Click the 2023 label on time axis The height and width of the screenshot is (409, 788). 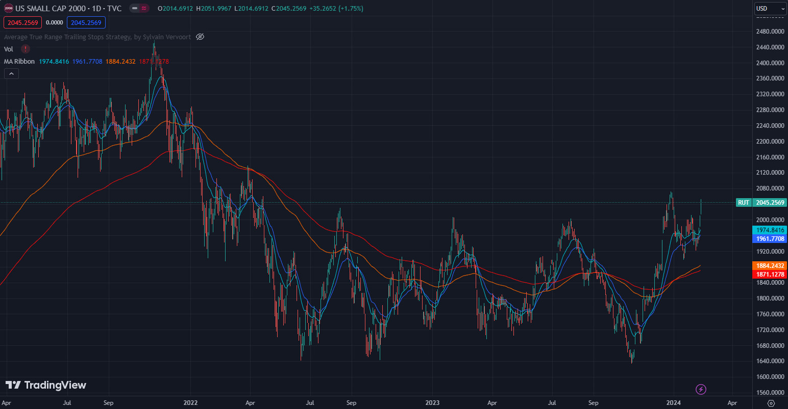[x=432, y=402]
